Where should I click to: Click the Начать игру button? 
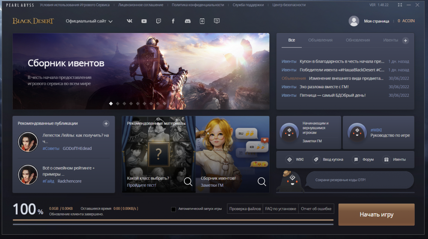[x=376, y=215]
